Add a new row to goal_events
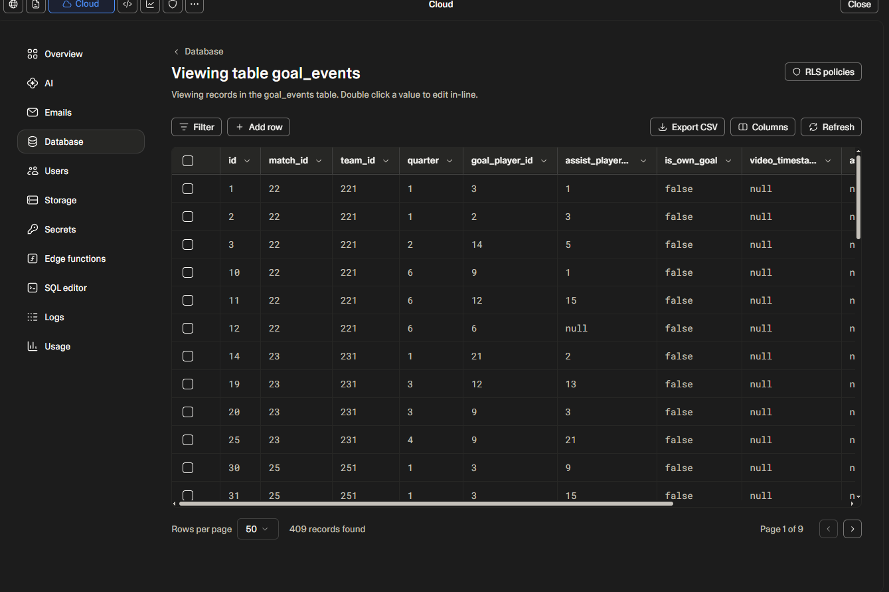This screenshot has width=889, height=592. click(258, 127)
